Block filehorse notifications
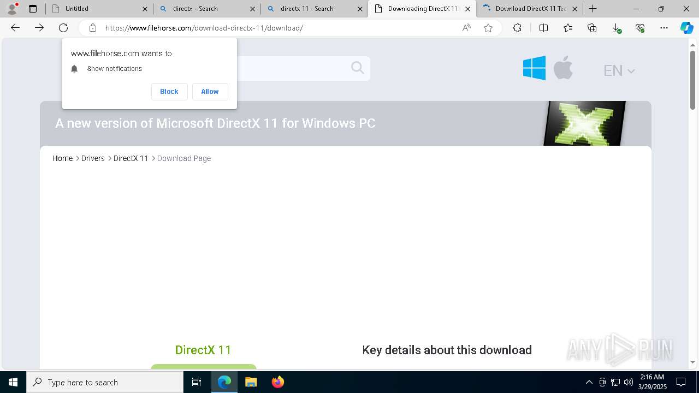Image resolution: width=699 pixels, height=393 pixels. pyautogui.click(x=169, y=92)
